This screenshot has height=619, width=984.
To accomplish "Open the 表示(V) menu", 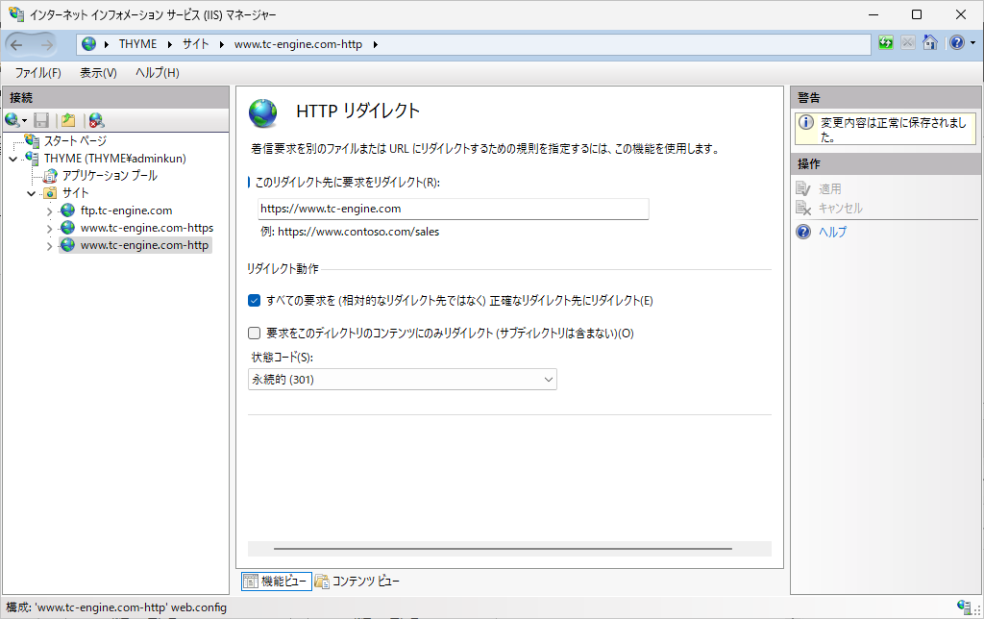I will click(x=98, y=73).
